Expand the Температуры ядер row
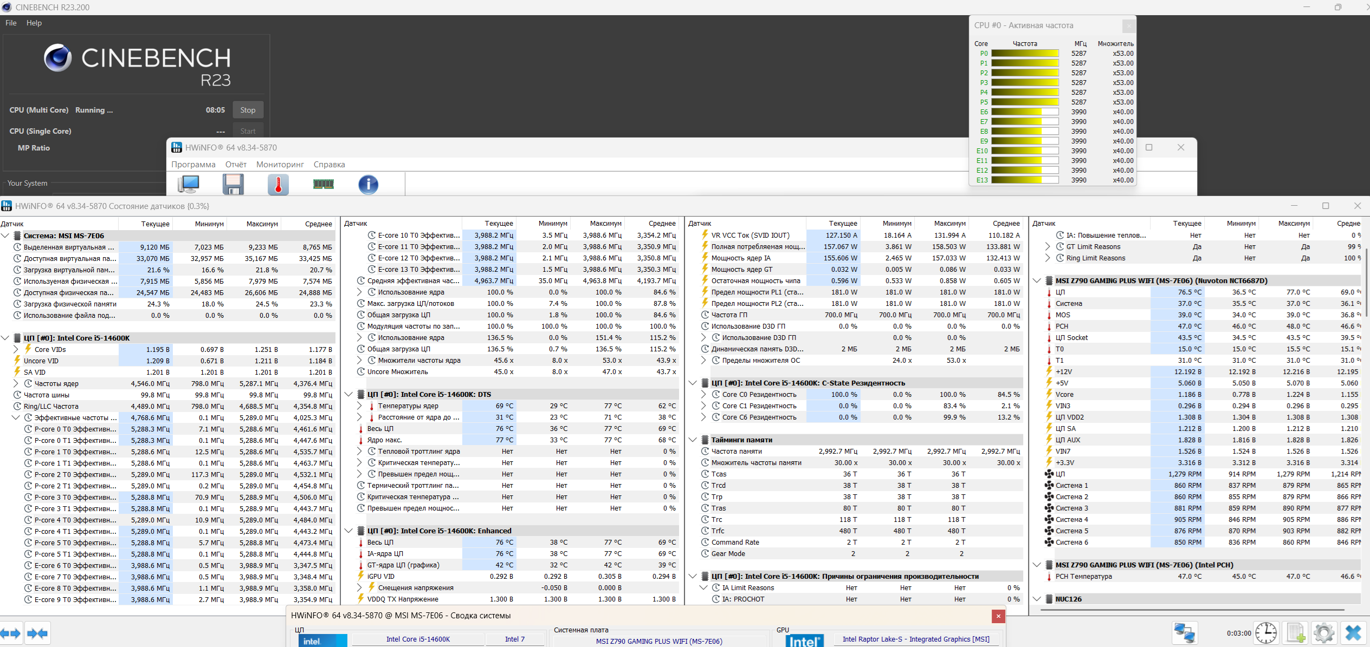The width and height of the screenshot is (1370, 647). [x=360, y=406]
